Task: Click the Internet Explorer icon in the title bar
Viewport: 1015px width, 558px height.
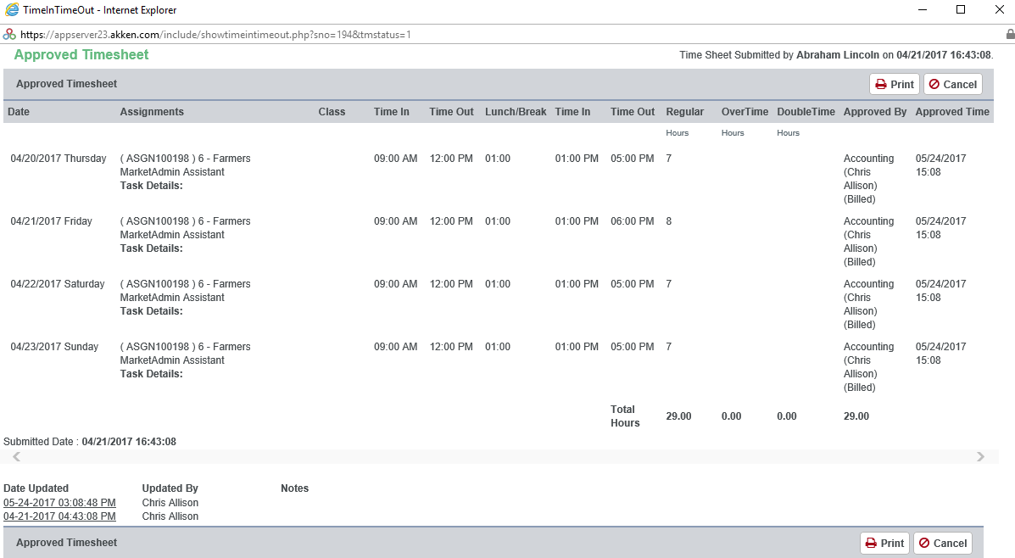Action: [x=12, y=9]
